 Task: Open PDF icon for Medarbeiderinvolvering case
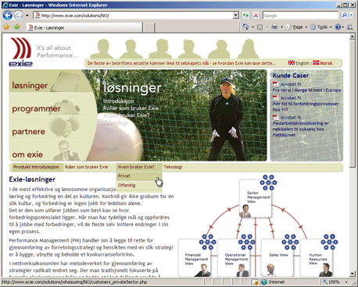click(x=276, y=118)
